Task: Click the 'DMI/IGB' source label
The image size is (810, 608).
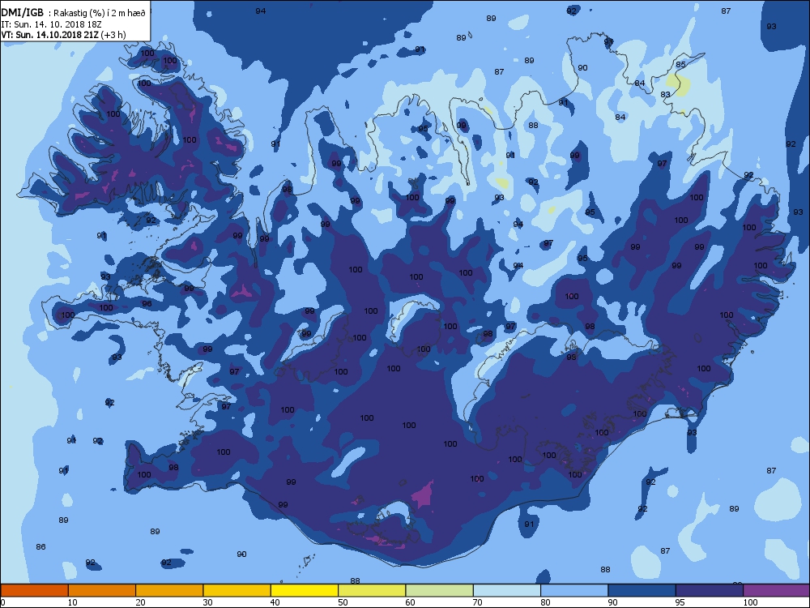Action: (x=22, y=12)
